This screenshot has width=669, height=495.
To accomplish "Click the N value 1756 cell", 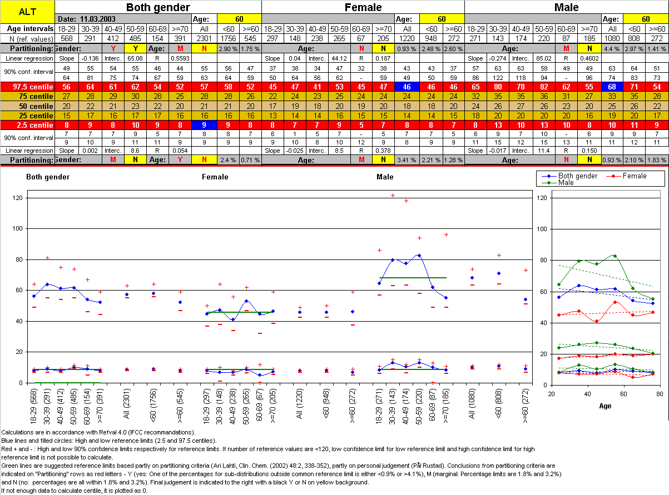I will 229,39.
